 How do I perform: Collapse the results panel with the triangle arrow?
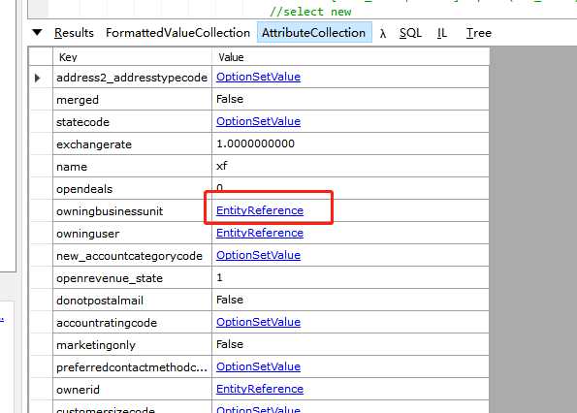(x=37, y=32)
